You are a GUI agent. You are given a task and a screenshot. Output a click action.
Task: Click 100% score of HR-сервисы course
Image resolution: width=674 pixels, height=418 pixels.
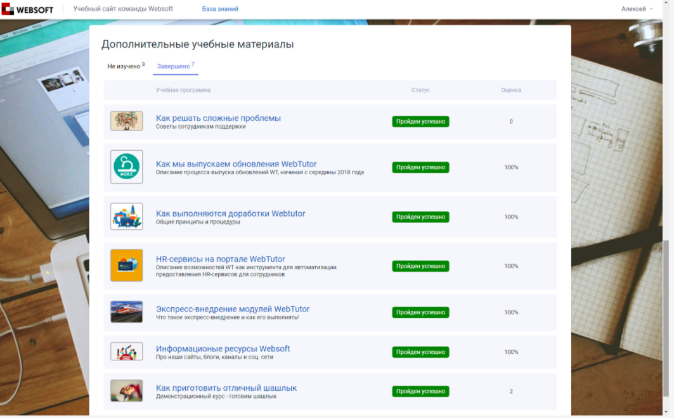tap(511, 266)
